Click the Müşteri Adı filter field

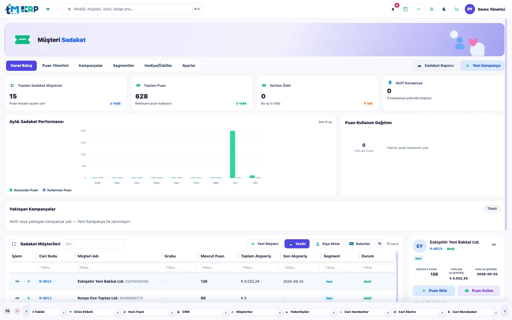[119, 268]
